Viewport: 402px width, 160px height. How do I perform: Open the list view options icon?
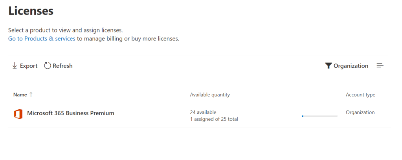point(380,65)
